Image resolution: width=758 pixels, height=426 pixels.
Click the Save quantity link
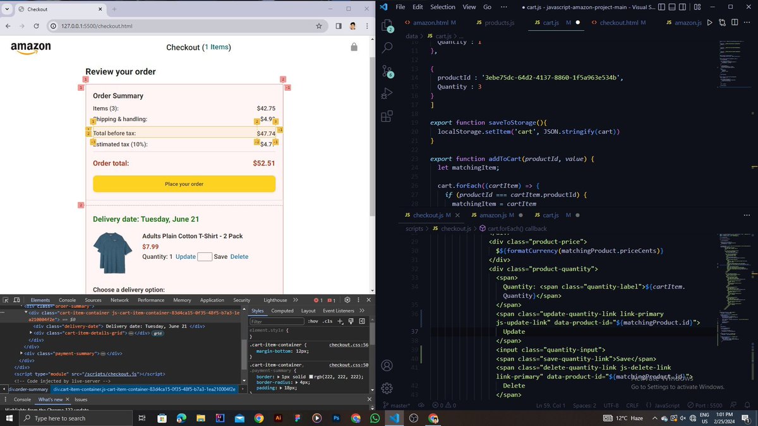pos(220,257)
